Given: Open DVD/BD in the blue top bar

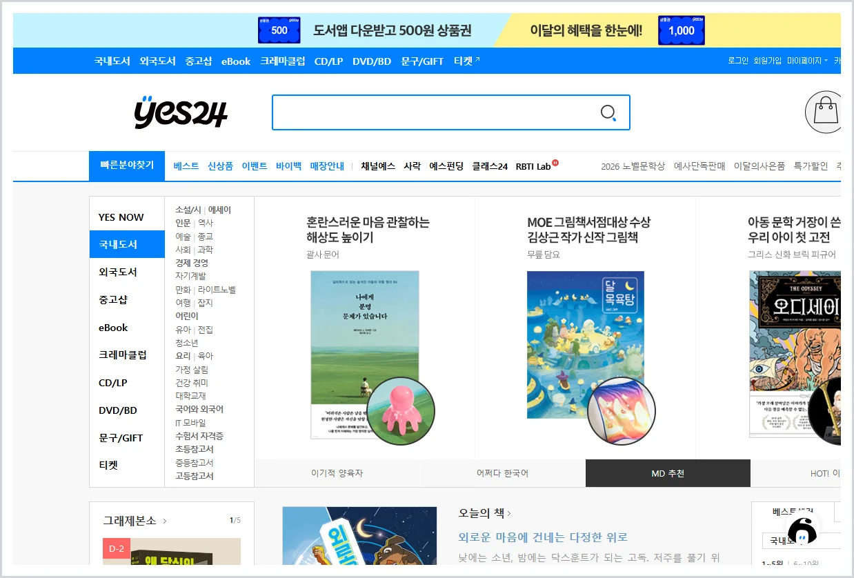Looking at the screenshot, I should pyautogui.click(x=372, y=61).
